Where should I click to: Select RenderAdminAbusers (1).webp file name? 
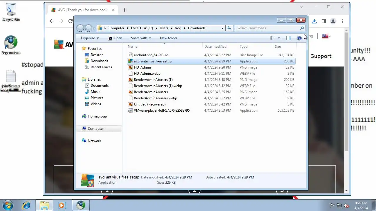tap(158, 86)
